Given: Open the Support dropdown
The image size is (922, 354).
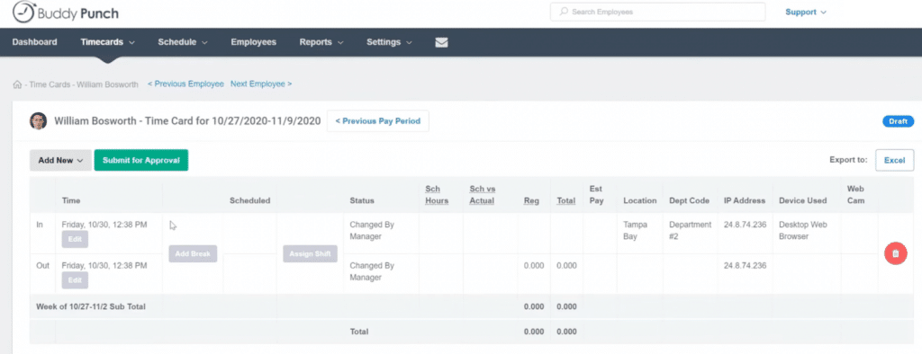Looking at the screenshot, I should [x=806, y=12].
